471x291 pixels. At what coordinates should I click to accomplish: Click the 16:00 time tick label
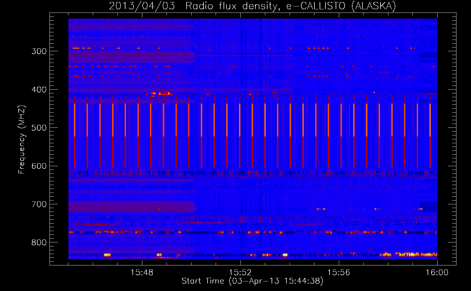point(437,273)
